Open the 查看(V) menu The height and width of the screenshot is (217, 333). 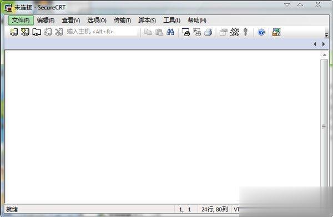pos(71,21)
